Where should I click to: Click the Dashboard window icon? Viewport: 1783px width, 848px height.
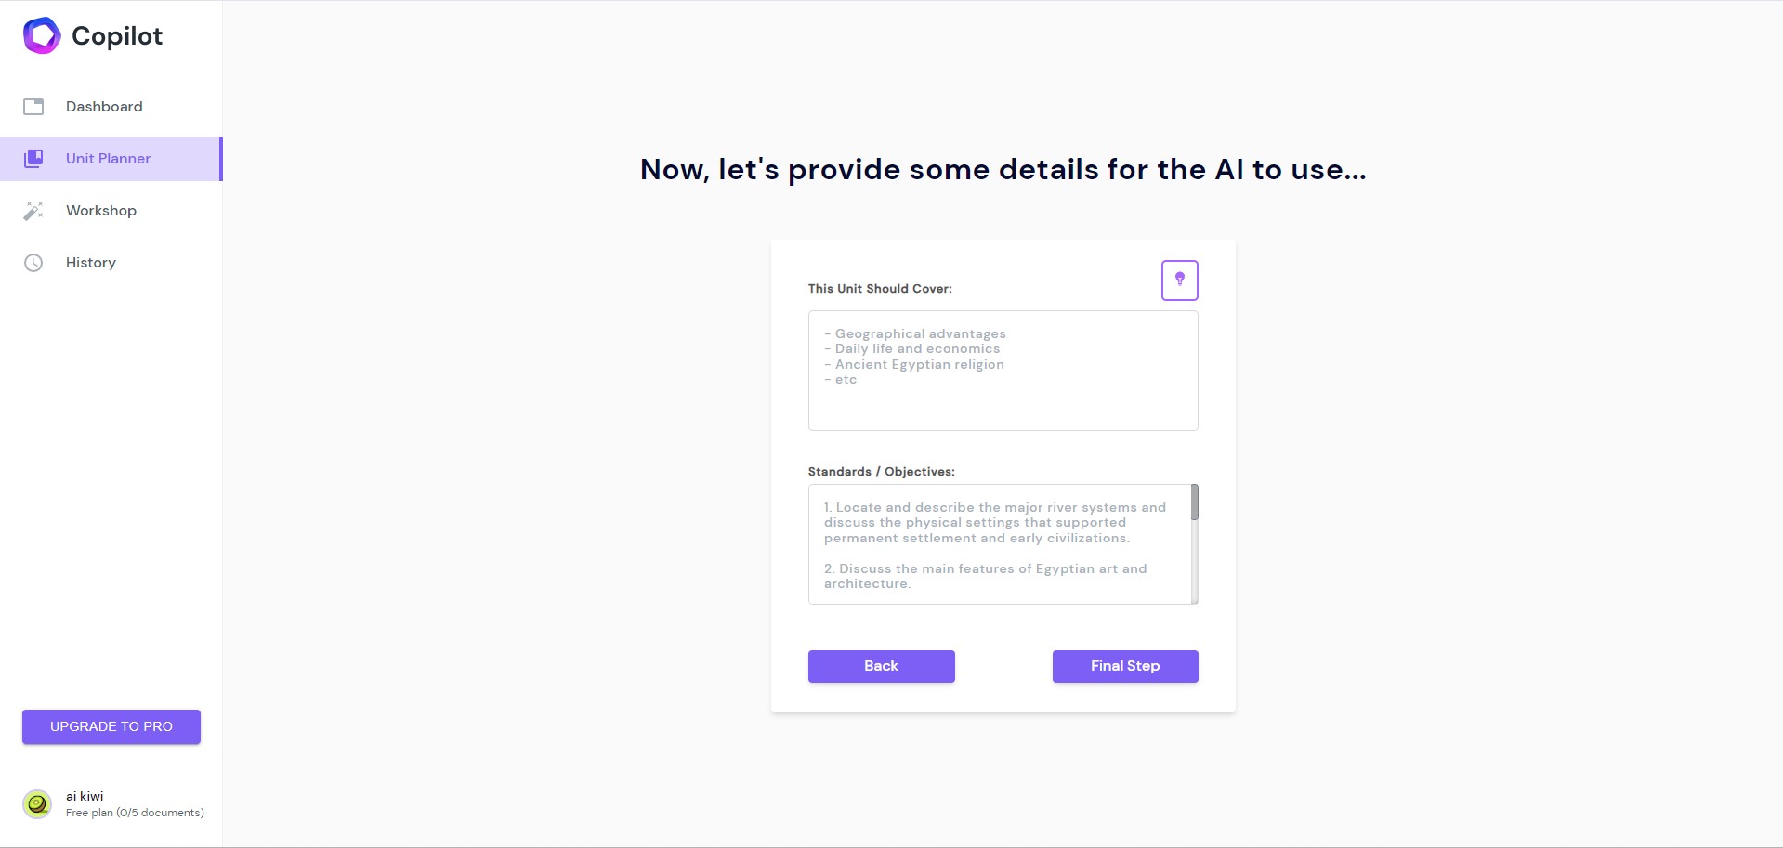(x=33, y=107)
